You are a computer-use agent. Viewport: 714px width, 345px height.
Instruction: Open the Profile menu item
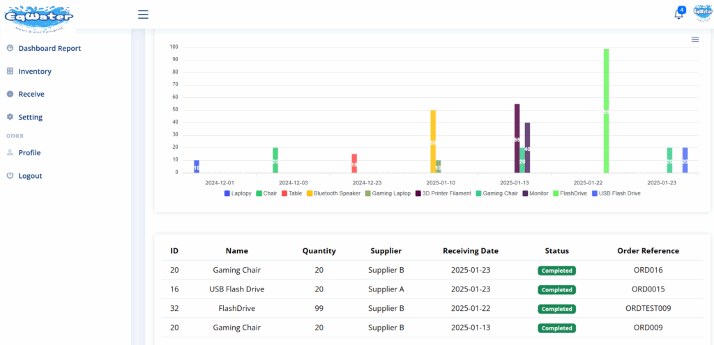tap(29, 152)
